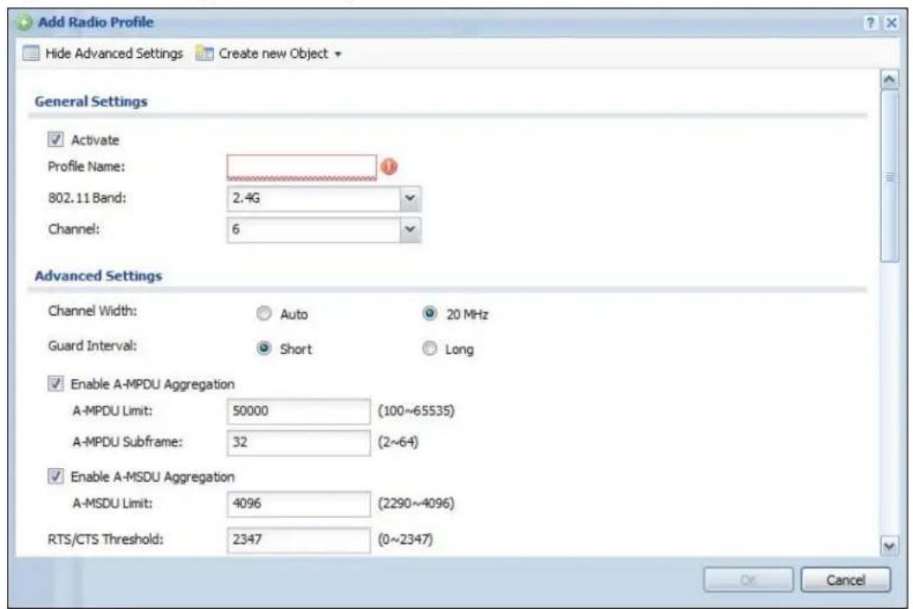The height and width of the screenshot is (609, 913).
Task: Toggle Enable A-MPDU Aggregation checkbox
Action: tap(55, 384)
